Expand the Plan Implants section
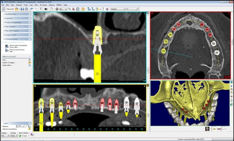234x141 pixels. pyautogui.click(x=30, y=26)
